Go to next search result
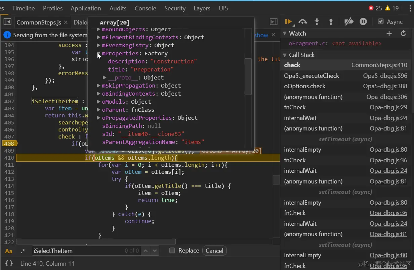Screen dimensions: 414x270 click(x=155, y=251)
